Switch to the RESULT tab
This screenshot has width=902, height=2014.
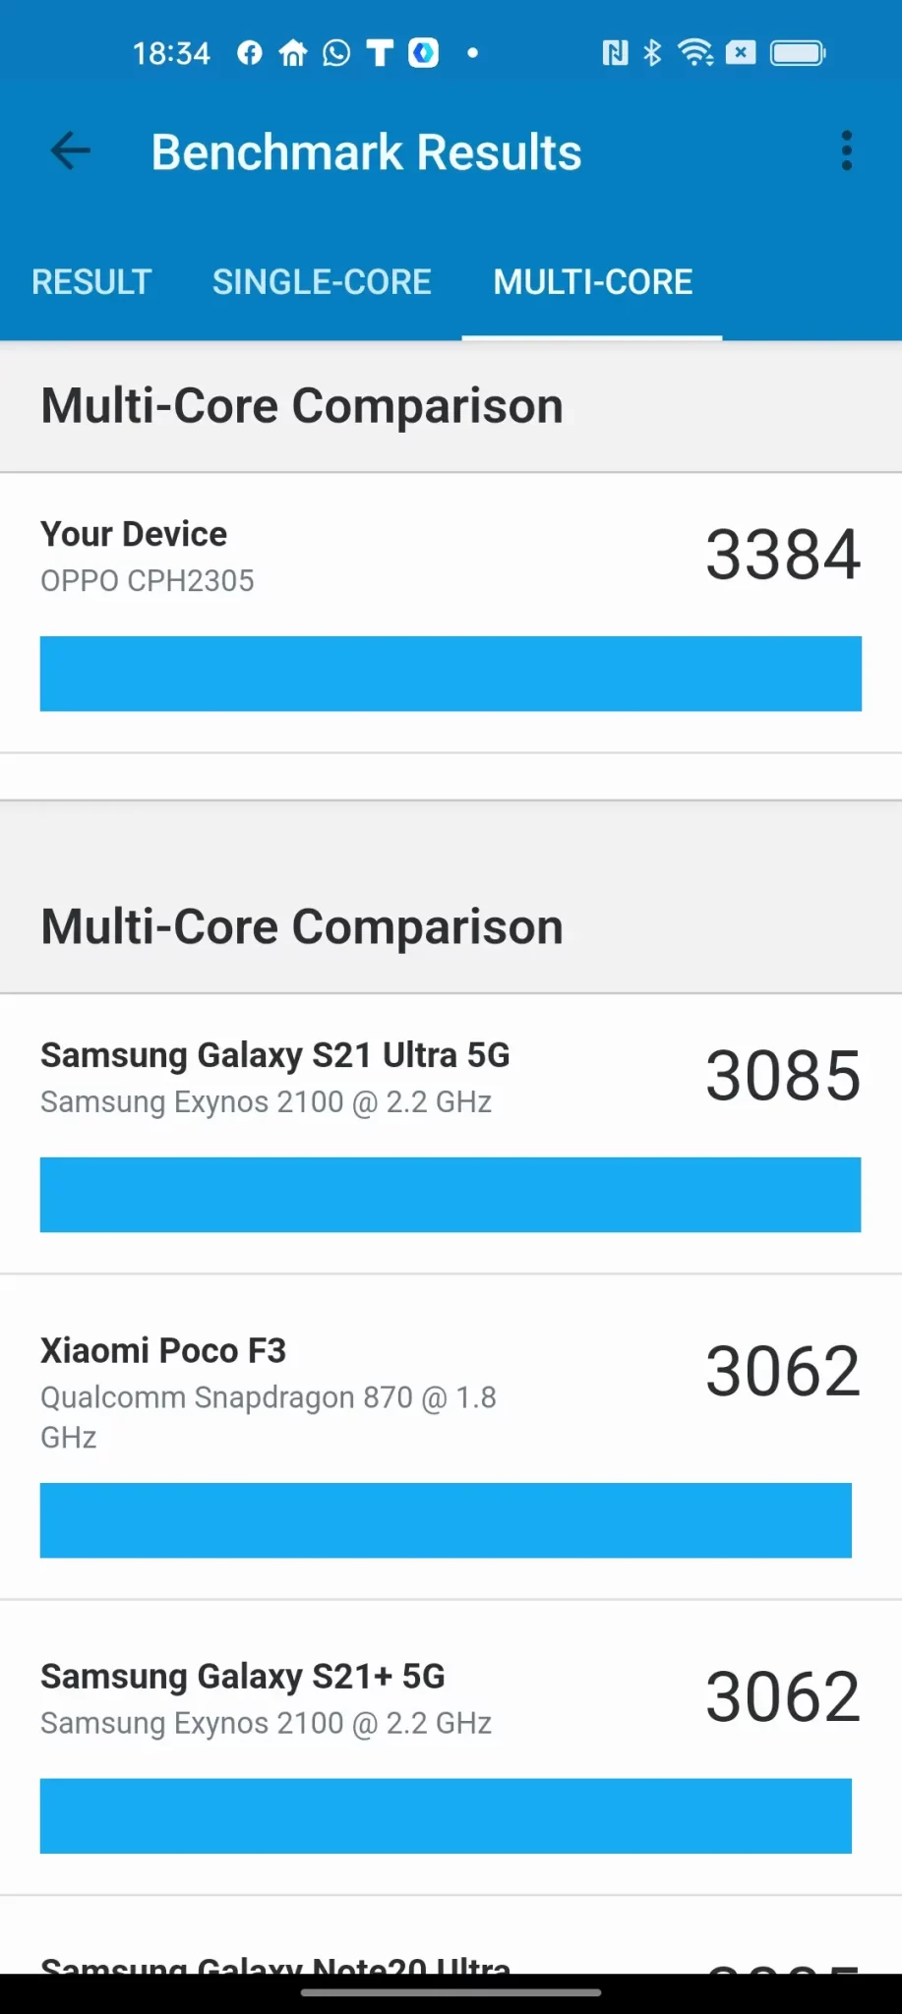click(x=91, y=282)
